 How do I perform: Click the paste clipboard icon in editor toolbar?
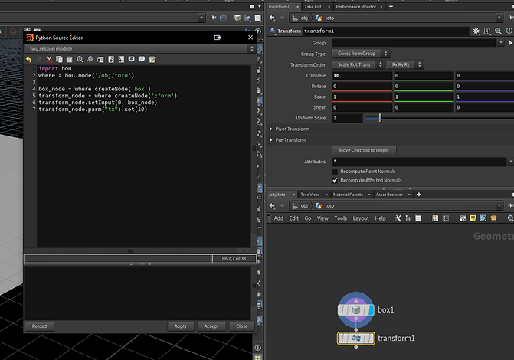(69, 59)
